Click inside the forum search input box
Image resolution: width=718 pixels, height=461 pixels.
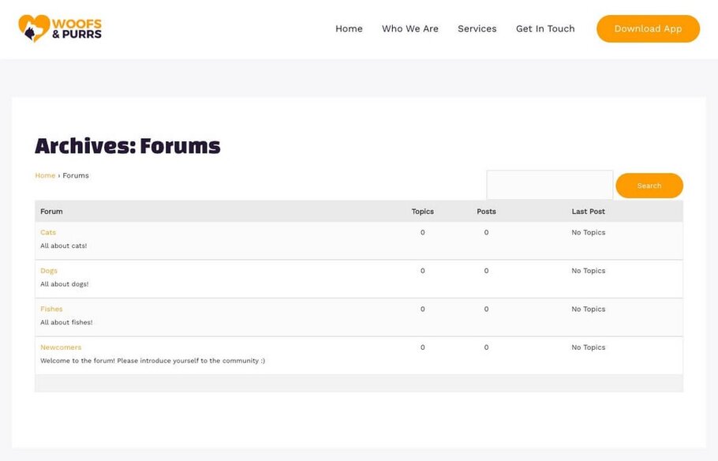tap(550, 186)
